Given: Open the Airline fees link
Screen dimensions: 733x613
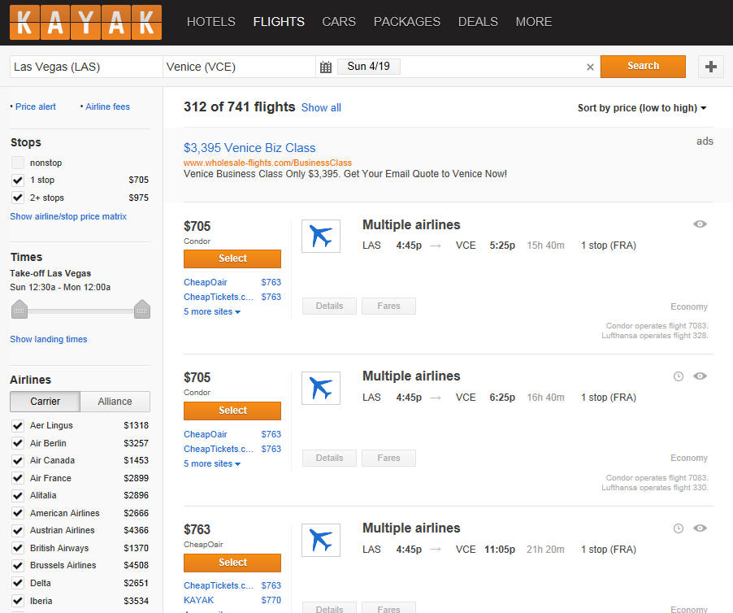Looking at the screenshot, I should 107,107.
